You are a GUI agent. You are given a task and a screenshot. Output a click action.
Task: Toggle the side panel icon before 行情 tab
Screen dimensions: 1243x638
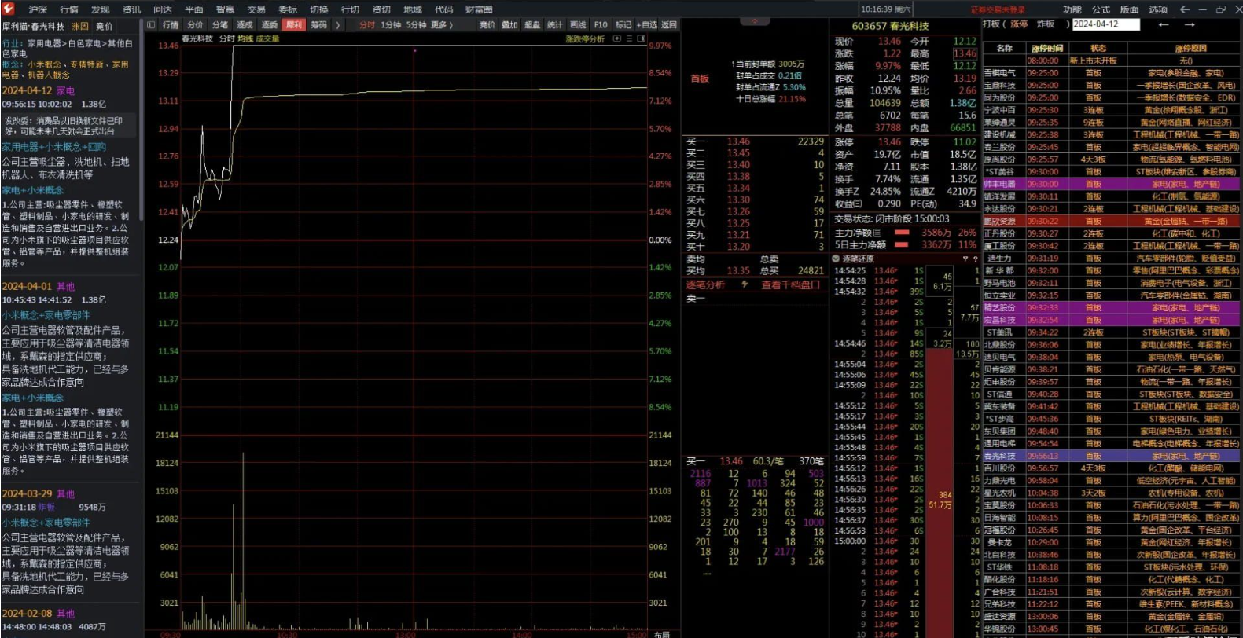point(151,25)
